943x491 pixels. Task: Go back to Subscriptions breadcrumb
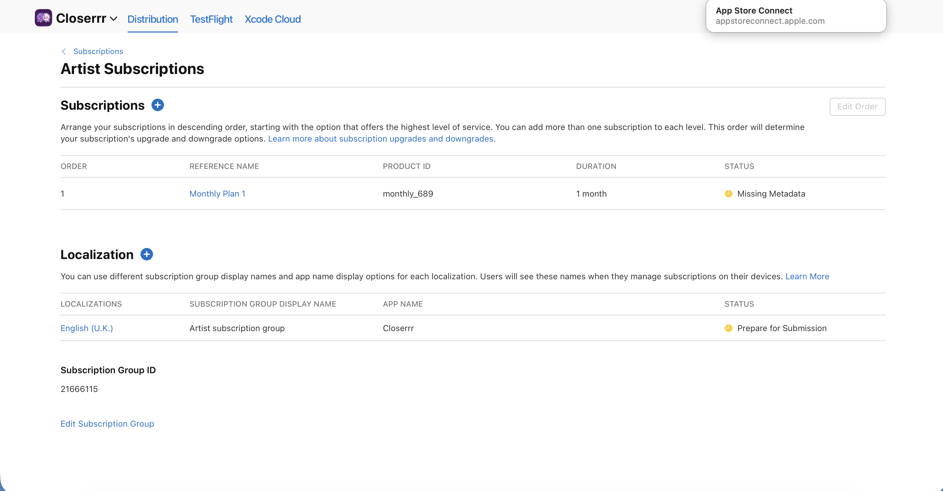[x=98, y=51]
